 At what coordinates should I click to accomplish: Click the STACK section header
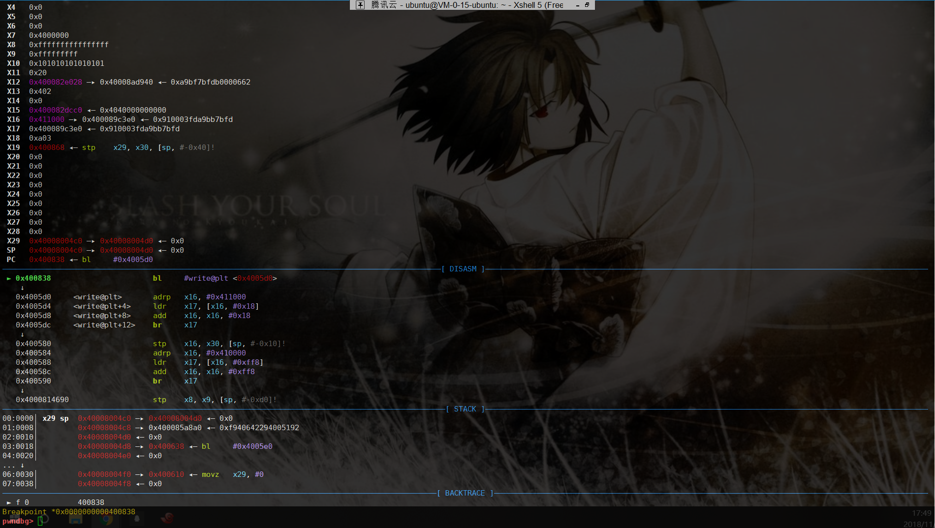coord(465,409)
